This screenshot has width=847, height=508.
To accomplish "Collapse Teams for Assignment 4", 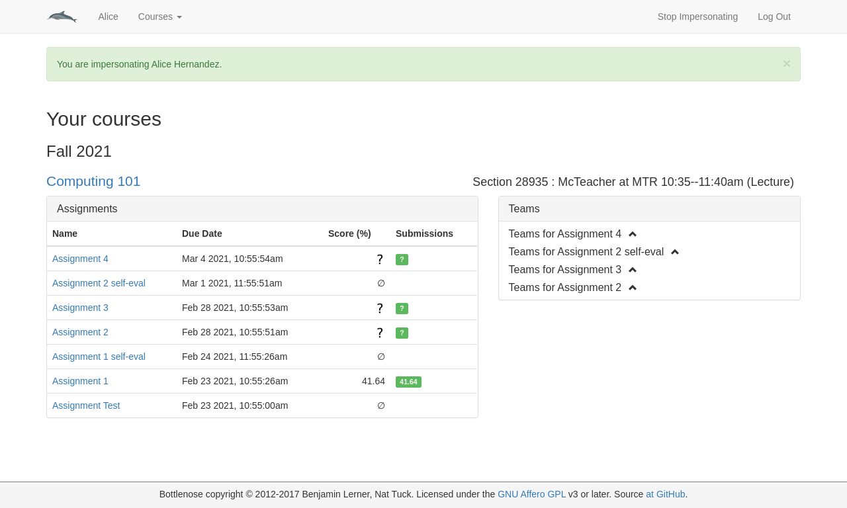I will (632, 234).
